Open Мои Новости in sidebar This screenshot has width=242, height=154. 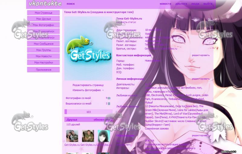(x=43, y=56)
